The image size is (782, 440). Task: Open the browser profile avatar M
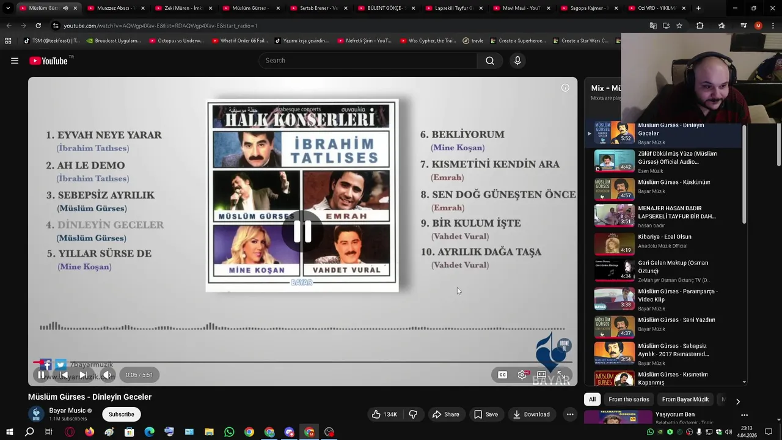758,26
